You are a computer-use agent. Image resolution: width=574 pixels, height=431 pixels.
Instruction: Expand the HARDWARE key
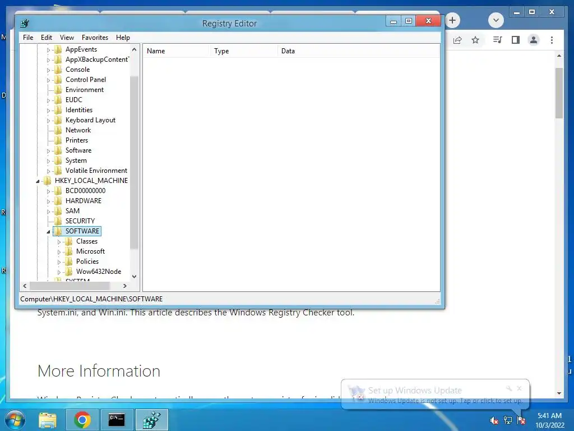48,201
